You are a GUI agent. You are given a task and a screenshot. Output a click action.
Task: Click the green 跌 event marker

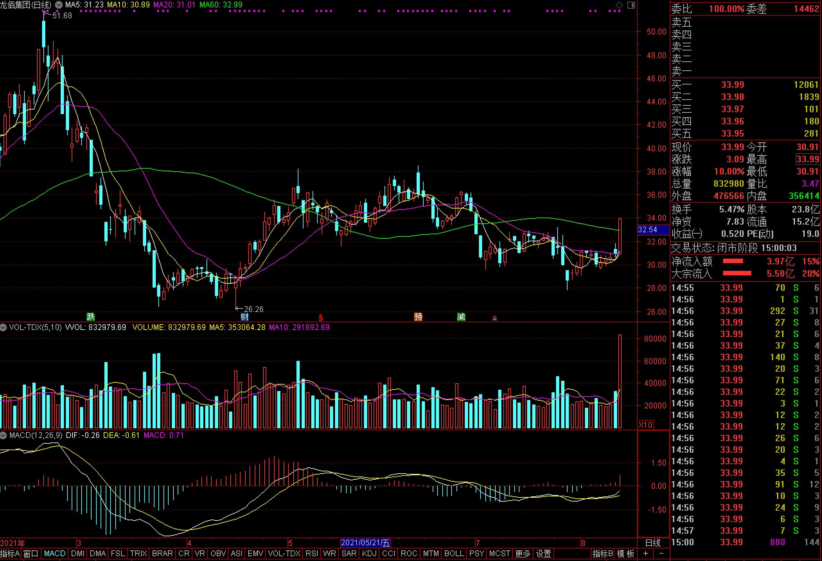tap(91, 316)
